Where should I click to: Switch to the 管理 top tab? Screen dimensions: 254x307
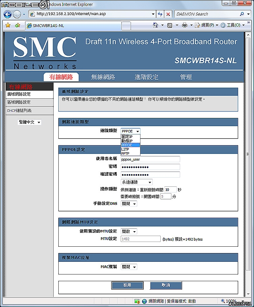pos(186,77)
